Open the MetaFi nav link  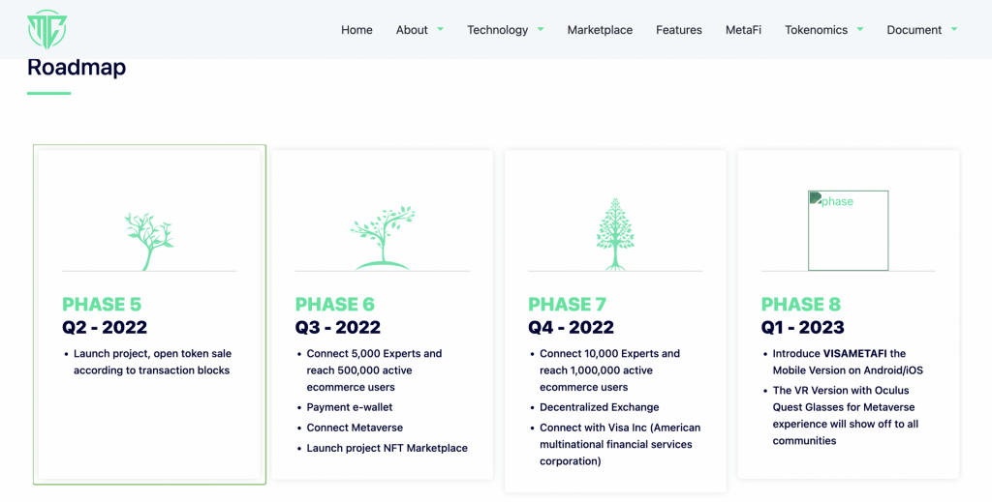[x=743, y=30]
